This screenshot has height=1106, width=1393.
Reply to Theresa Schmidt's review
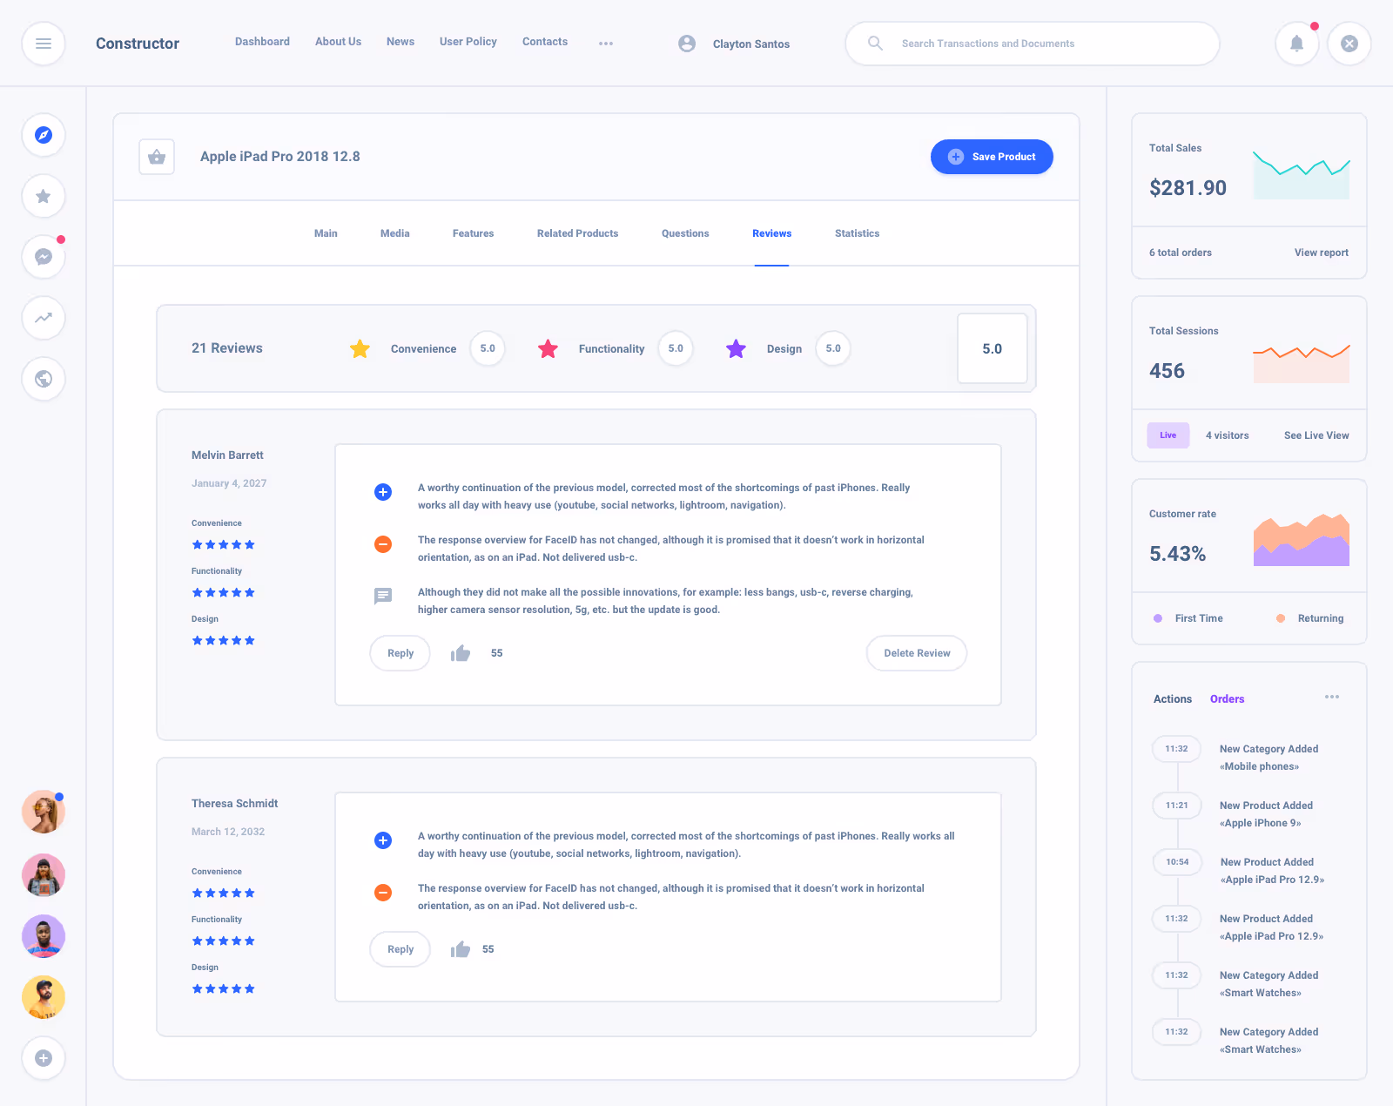tap(400, 949)
